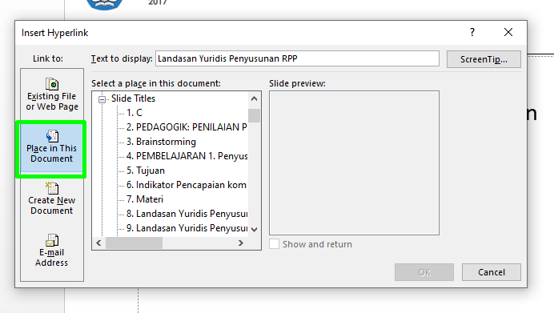Select slide 2. PEDAGOGIK: PENILAIAN
The image size is (554, 313).
(x=187, y=127)
